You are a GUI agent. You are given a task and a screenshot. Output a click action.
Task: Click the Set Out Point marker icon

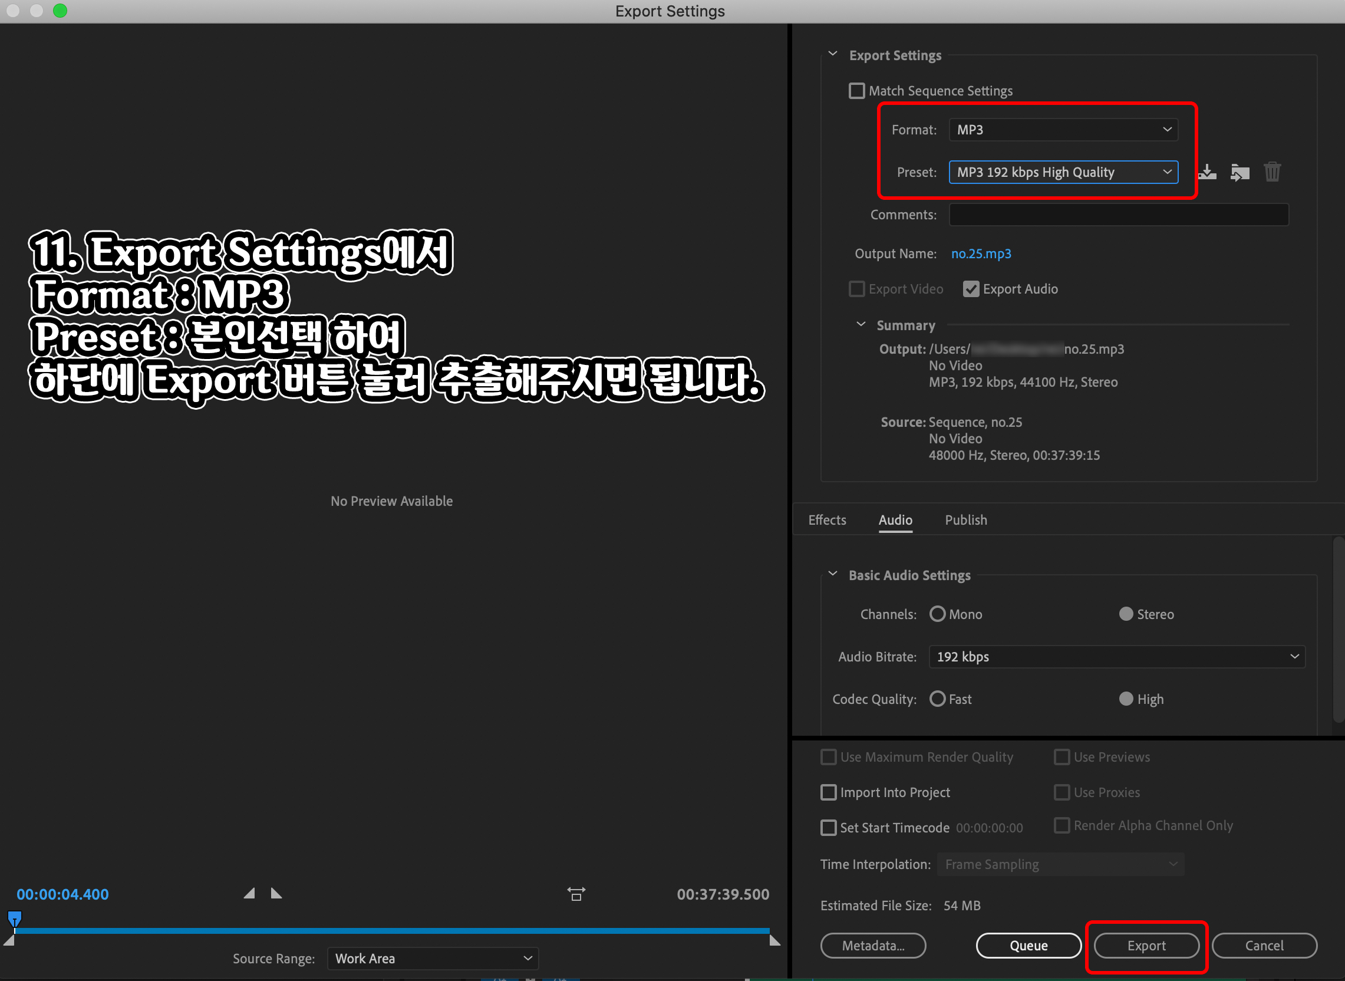pyautogui.click(x=276, y=893)
